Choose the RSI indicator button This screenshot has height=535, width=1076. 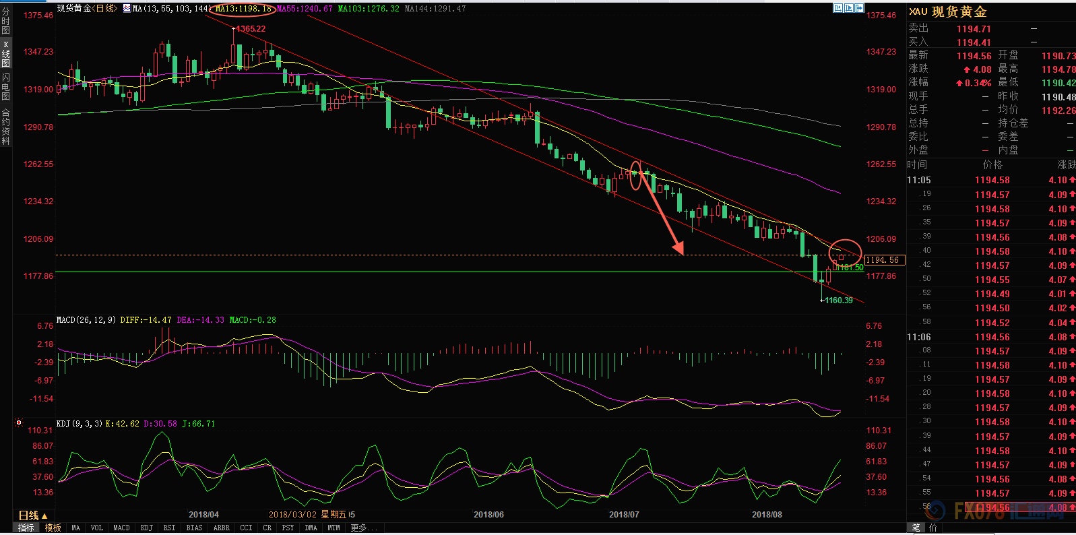pos(169,528)
